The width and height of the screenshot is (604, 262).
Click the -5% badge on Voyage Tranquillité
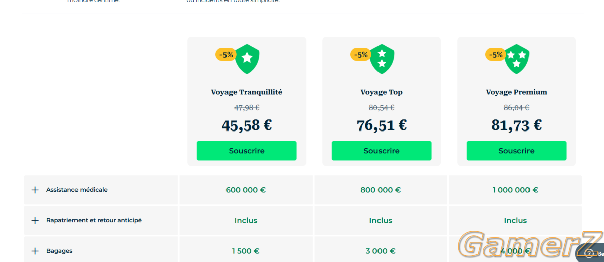pos(226,55)
